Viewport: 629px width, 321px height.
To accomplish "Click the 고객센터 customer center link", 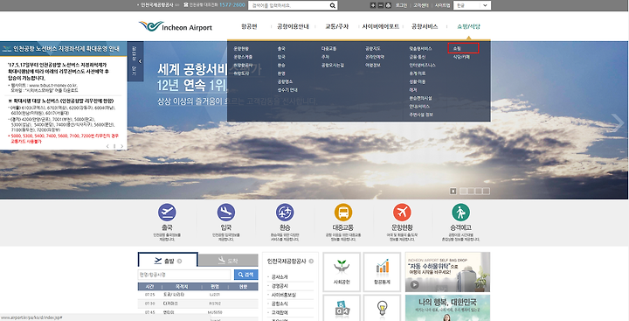I will click(421, 5).
